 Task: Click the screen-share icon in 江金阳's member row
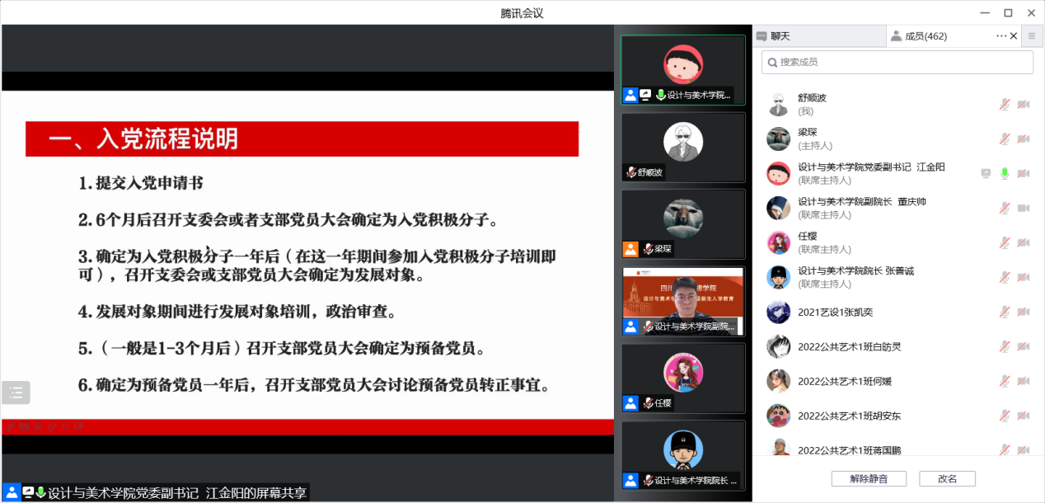tap(986, 174)
